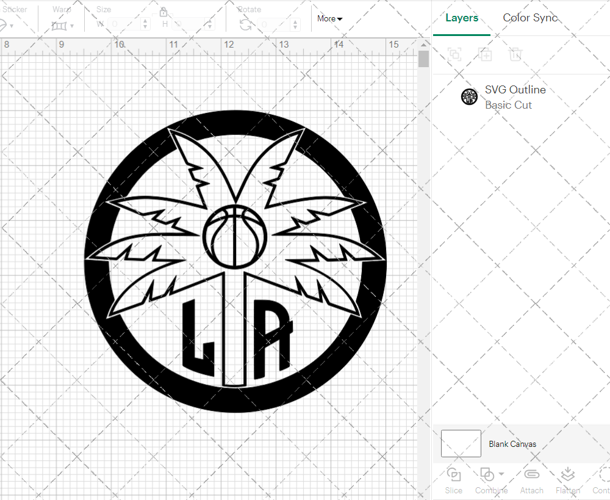Click the delete layer trash icon
610x500 pixels.
[515, 54]
